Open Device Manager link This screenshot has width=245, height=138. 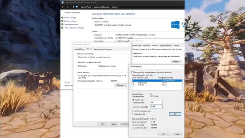click(70, 18)
